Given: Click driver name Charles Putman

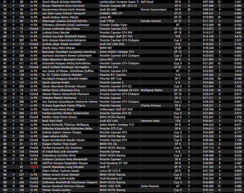Looking at the screenshot, I should tap(150, 106).
